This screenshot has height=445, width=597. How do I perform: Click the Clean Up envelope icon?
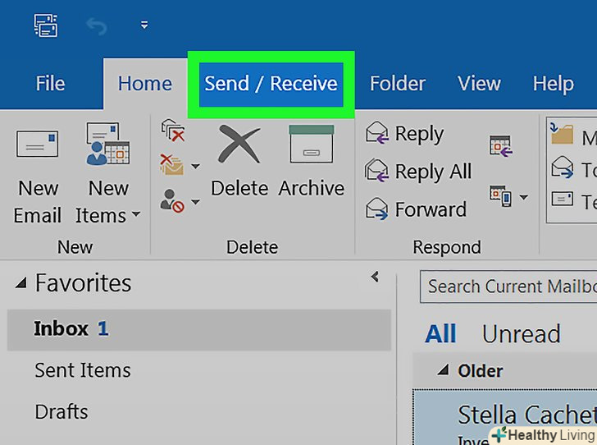pyautogui.click(x=171, y=165)
